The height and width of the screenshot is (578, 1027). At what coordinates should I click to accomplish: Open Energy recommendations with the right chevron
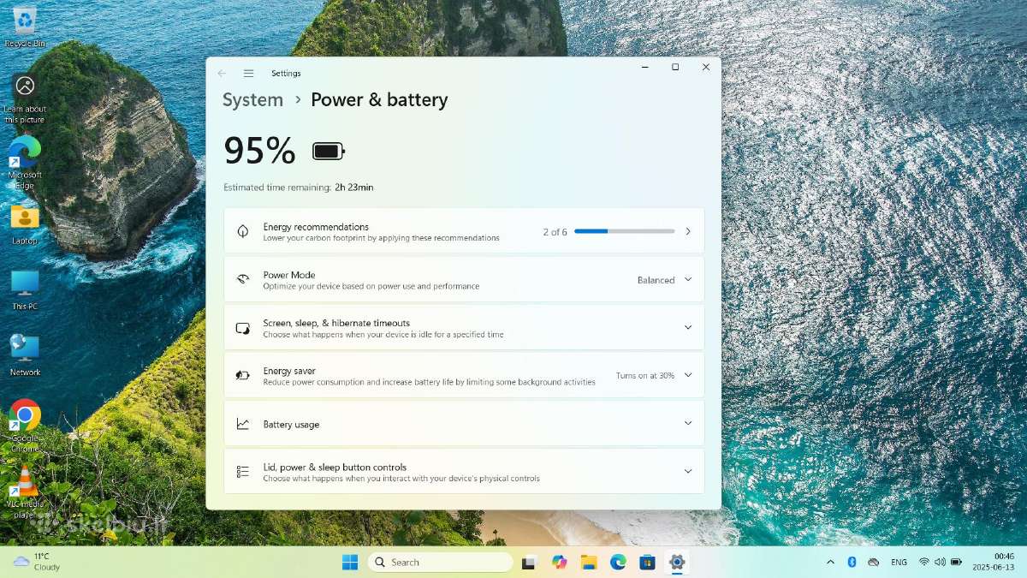click(688, 231)
